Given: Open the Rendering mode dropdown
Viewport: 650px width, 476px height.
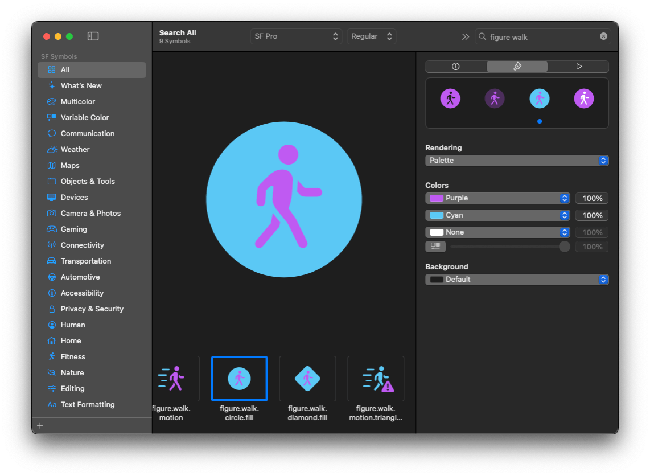Looking at the screenshot, I should (516, 161).
